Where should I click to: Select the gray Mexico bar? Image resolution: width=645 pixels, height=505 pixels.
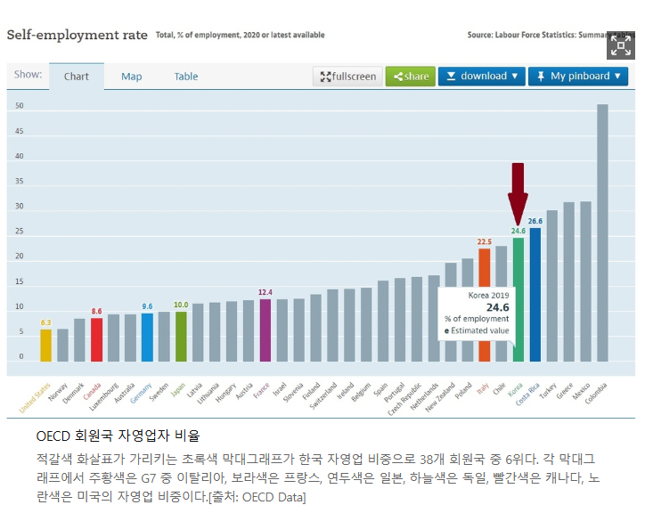click(586, 281)
